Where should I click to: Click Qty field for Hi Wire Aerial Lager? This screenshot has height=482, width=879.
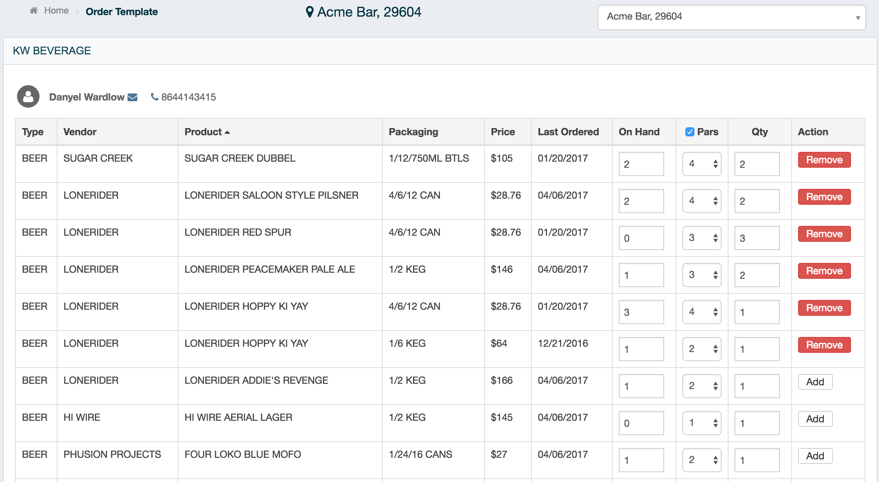757,423
